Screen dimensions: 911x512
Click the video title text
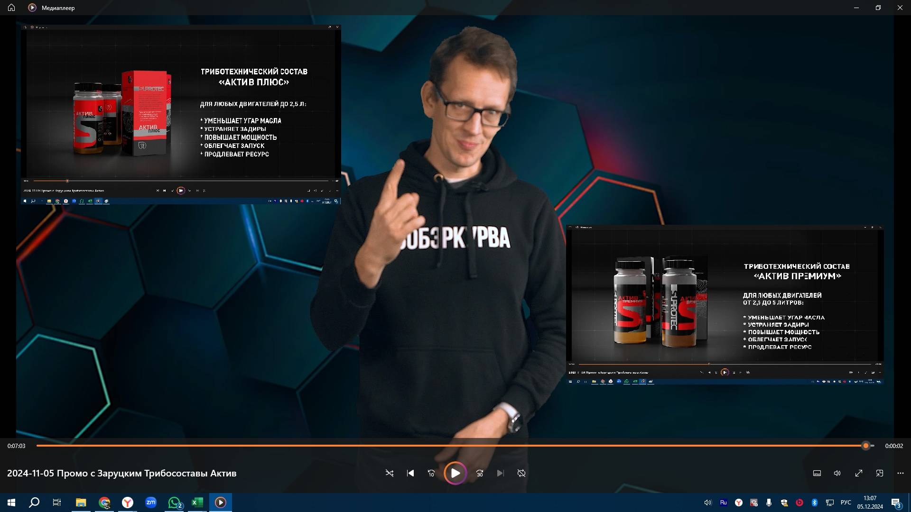tap(121, 473)
